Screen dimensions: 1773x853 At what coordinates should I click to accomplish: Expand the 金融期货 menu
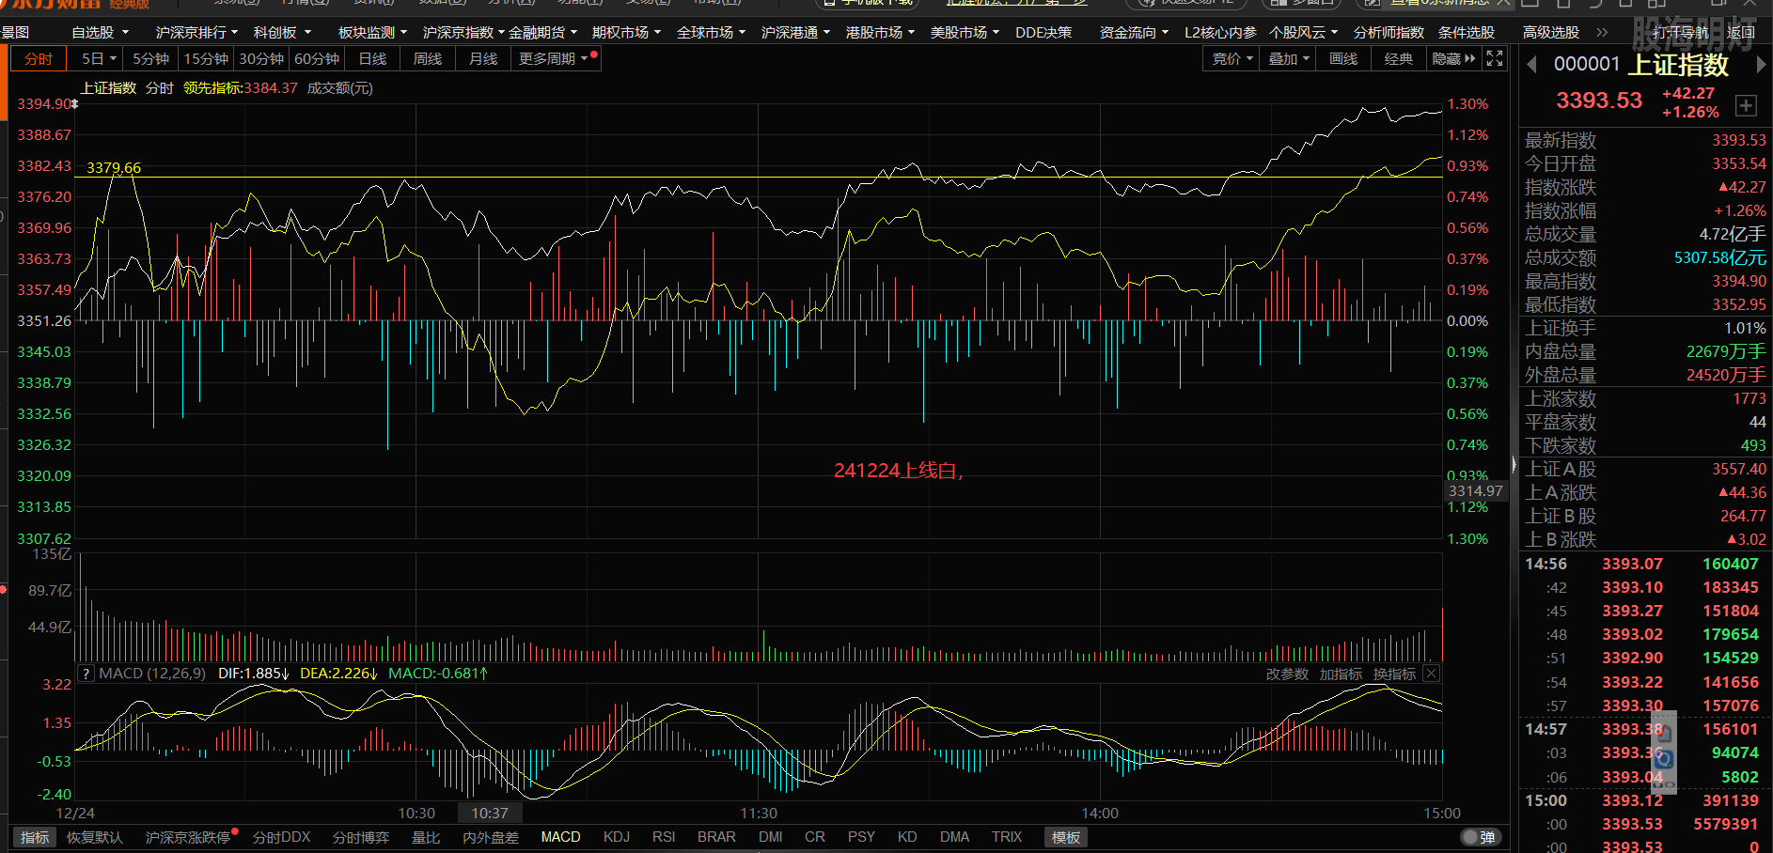click(x=543, y=32)
